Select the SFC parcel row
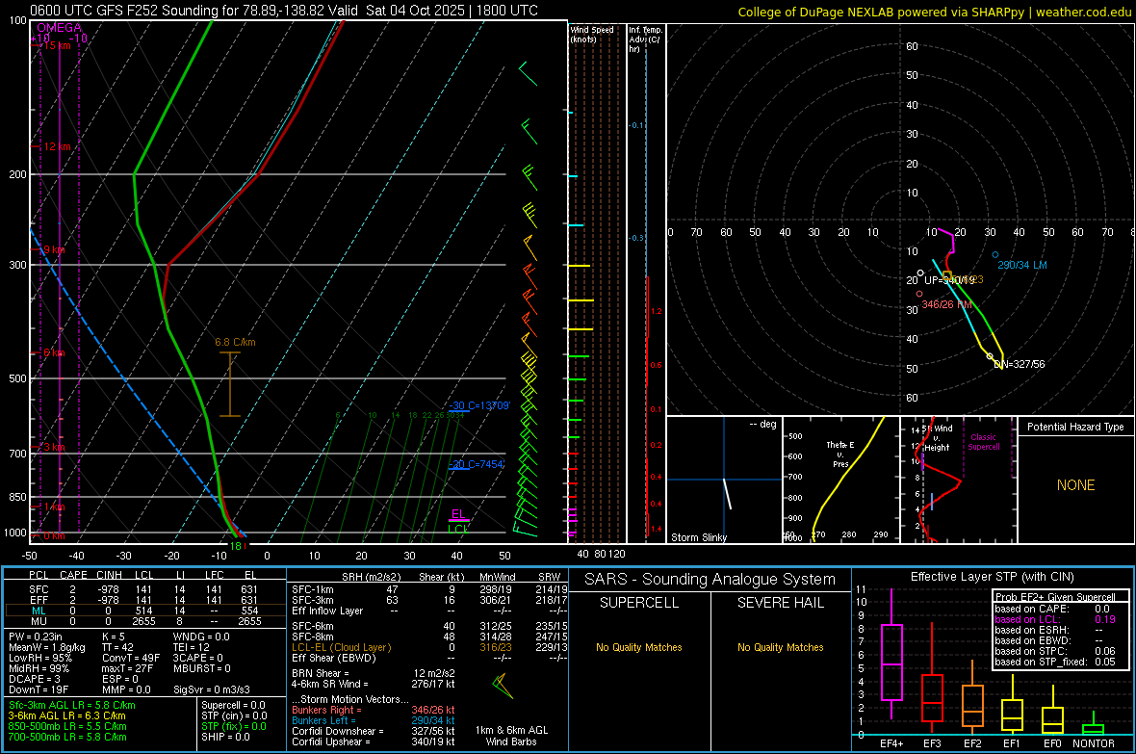This screenshot has height=754, width=1136. [x=144, y=589]
